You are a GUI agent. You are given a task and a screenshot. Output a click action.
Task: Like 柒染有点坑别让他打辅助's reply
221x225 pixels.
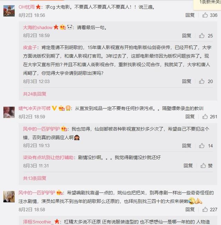point(206,166)
